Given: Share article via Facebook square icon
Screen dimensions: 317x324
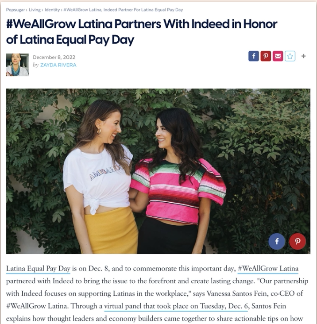Looking at the screenshot, I should 254,56.
